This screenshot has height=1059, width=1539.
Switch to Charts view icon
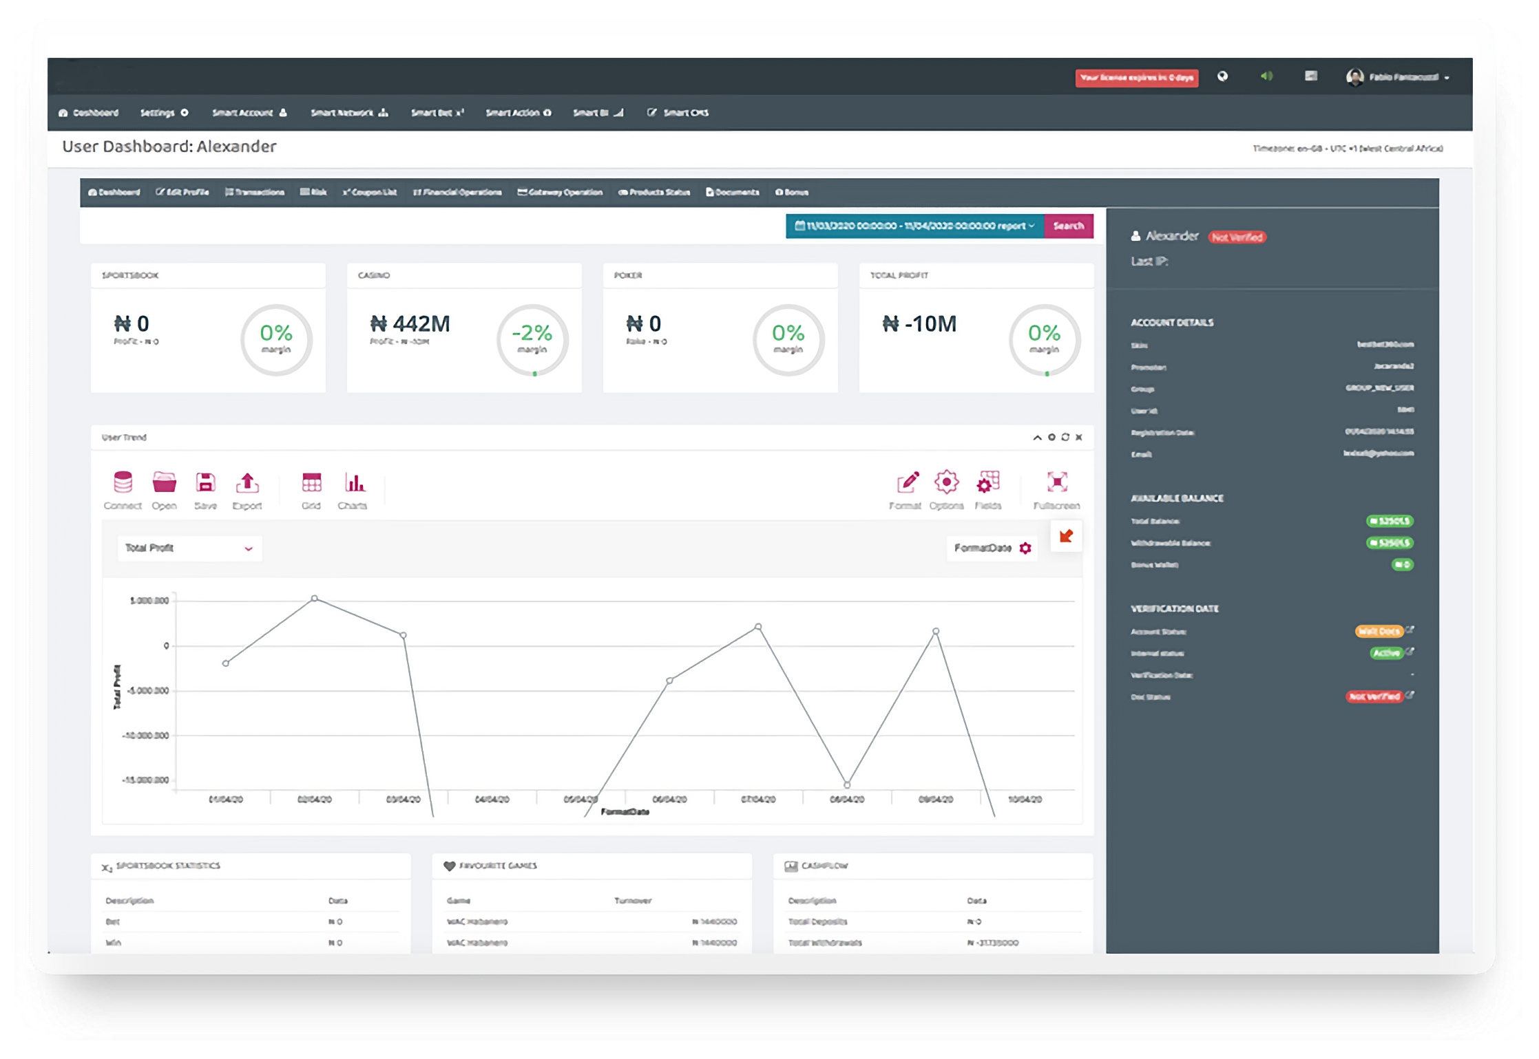354,483
